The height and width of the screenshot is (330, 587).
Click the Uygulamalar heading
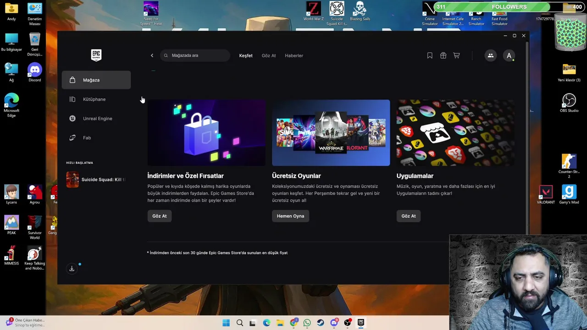[x=415, y=176]
